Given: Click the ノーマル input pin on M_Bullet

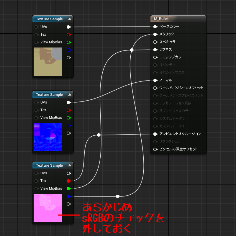Looking at the screenshot, I should click(155, 80).
